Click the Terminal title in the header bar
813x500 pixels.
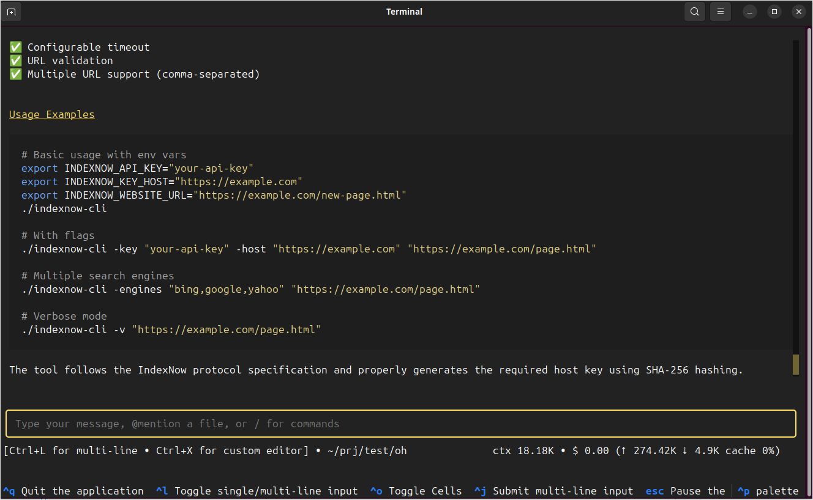[x=404, y=11]
